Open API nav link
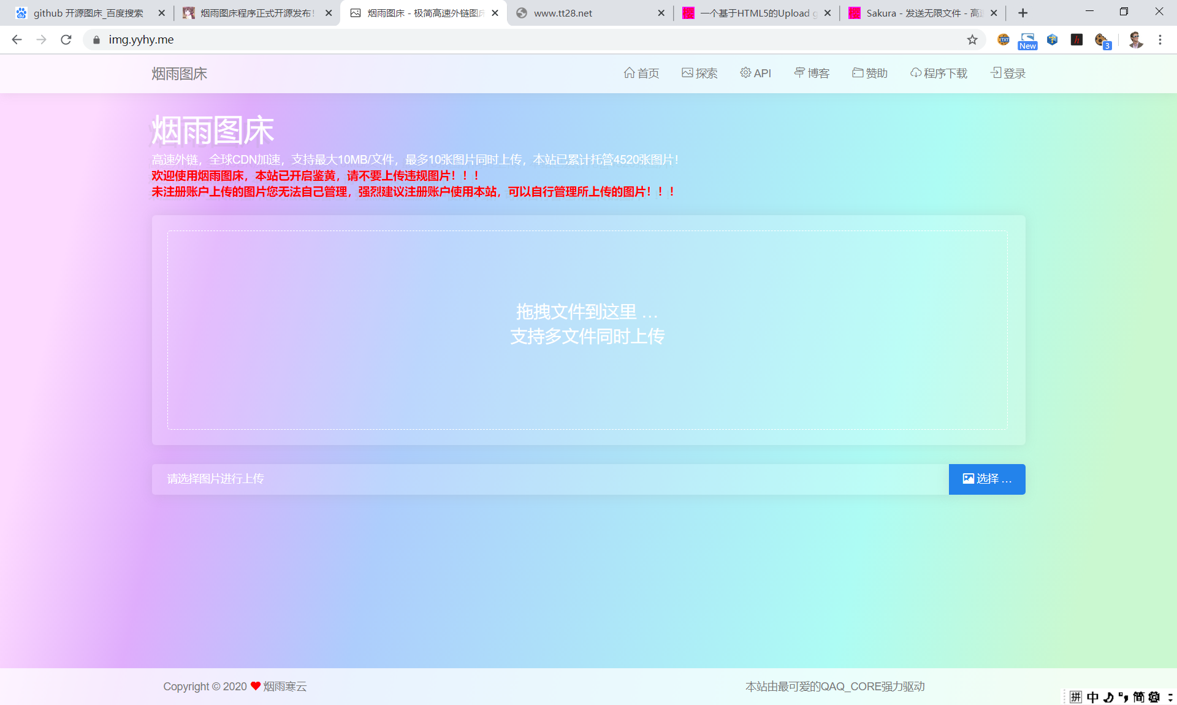This screenshot has width=1177, height=705. pyautogui.click(x=755, y=74)
